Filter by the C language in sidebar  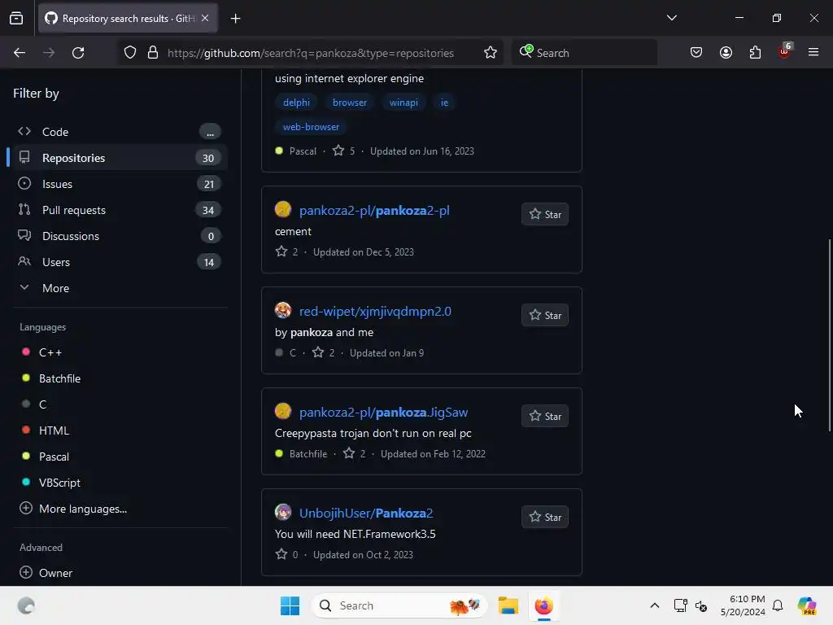click(x=42, y=404)
